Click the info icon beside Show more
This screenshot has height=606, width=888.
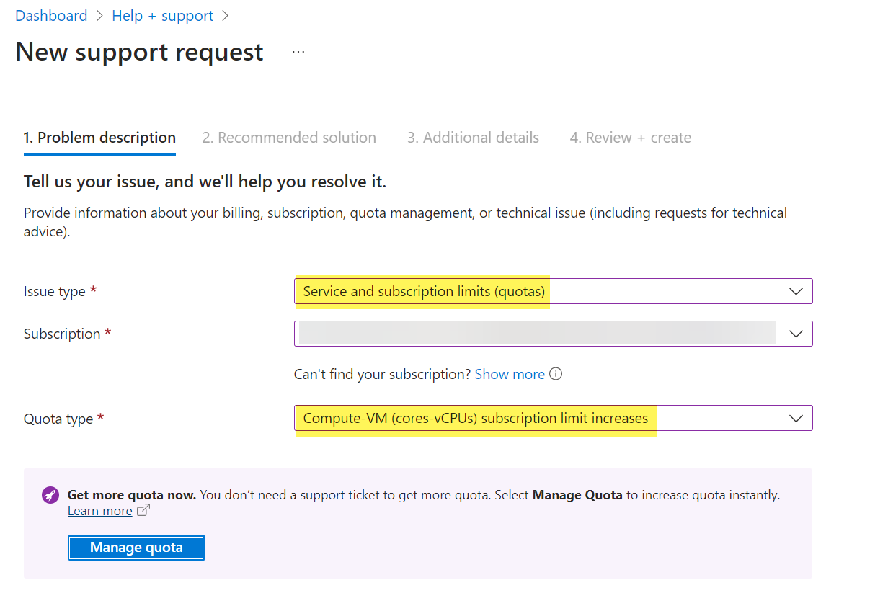pyautogui.click(x=555, y=374)
